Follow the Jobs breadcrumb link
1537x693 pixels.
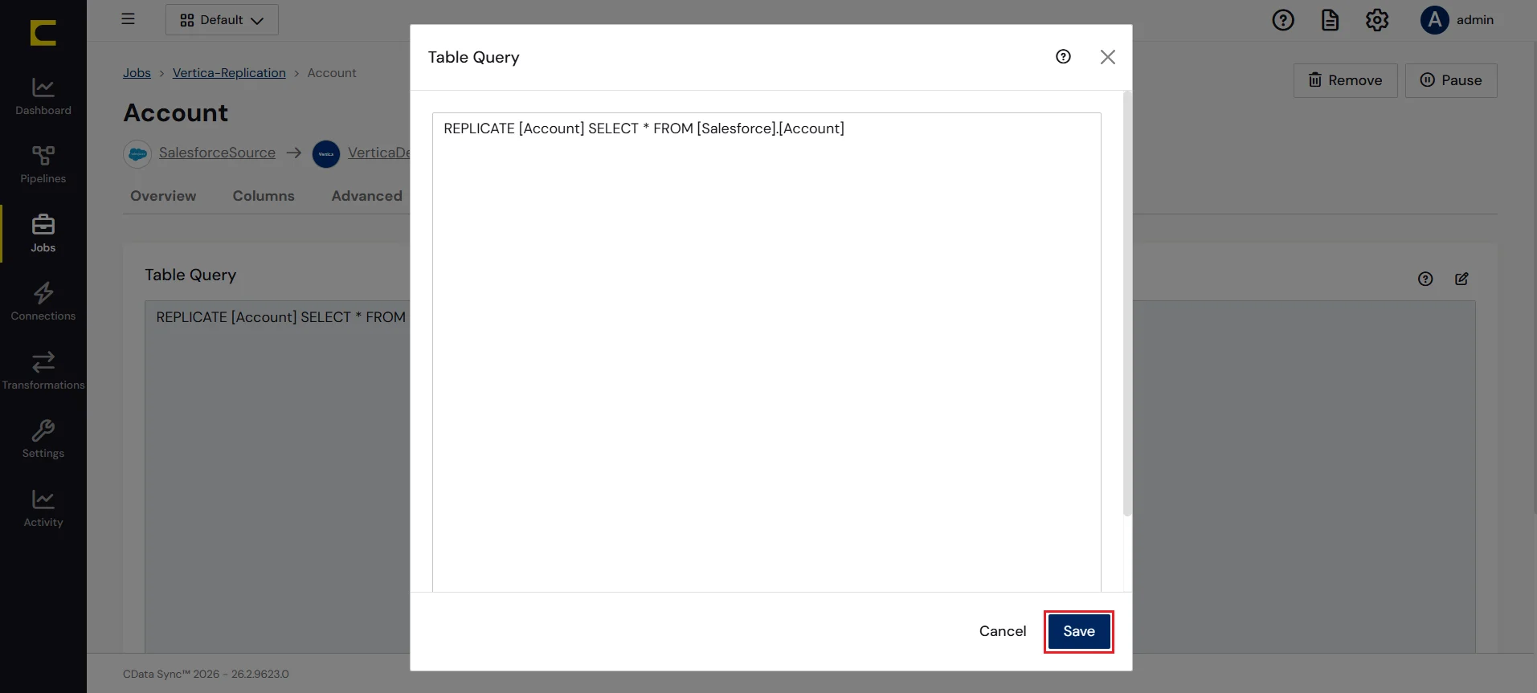137,73
